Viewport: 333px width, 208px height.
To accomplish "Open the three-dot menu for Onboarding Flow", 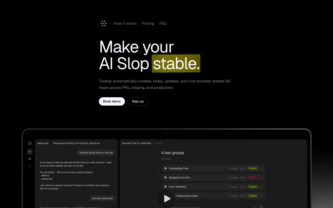I will tap(261, 168).
